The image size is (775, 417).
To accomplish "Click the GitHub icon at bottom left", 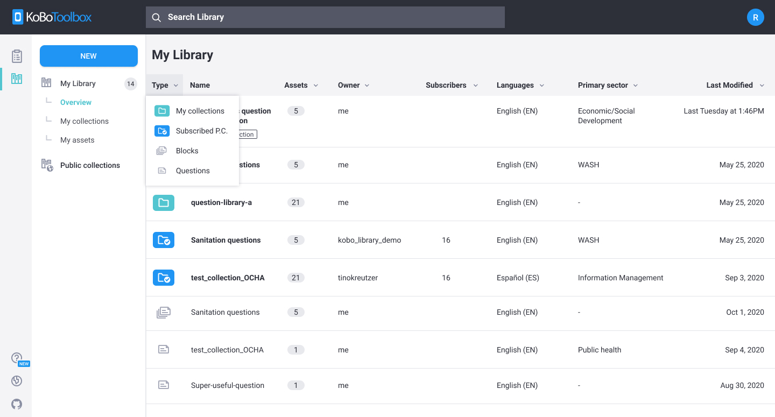I will pyautogui.click(x=16, y=404).
